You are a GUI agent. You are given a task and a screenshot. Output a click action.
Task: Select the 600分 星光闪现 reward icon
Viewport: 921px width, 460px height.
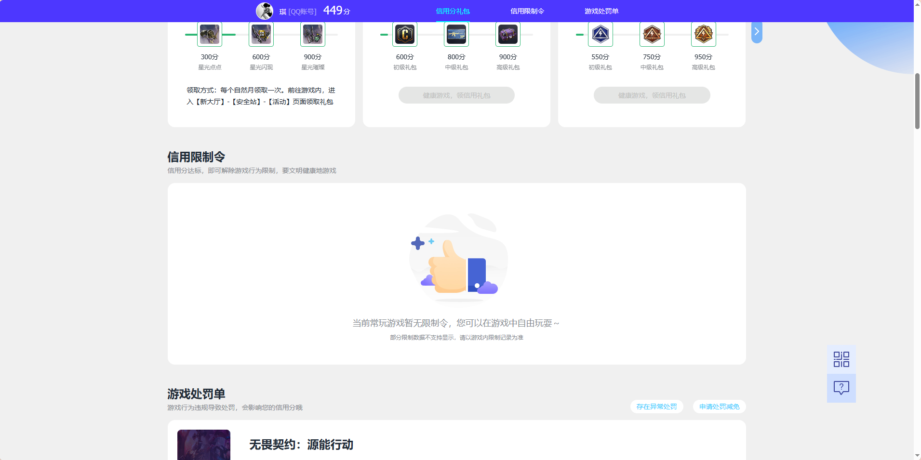(261, 34)
